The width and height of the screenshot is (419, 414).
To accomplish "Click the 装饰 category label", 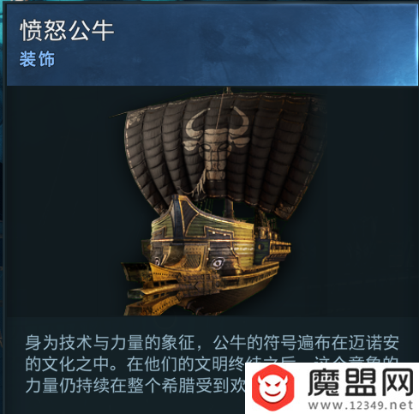I will pyautogui.click(x=37, y=59).
